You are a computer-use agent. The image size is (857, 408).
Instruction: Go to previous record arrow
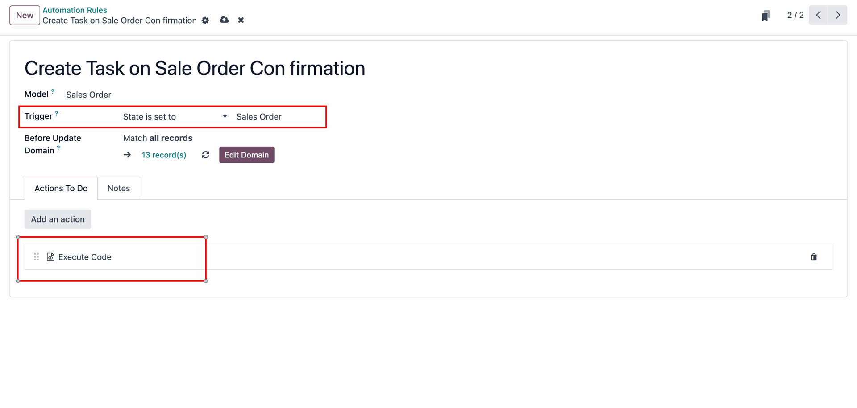tap(818, 15)
